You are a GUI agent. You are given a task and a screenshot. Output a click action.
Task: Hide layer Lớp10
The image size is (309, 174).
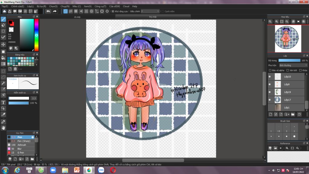270,76
